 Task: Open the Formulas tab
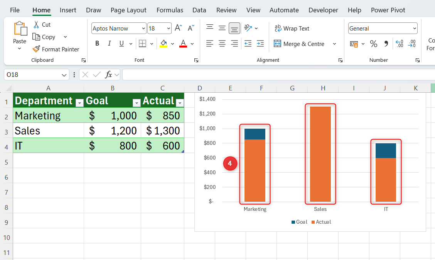tap(170, 10)
